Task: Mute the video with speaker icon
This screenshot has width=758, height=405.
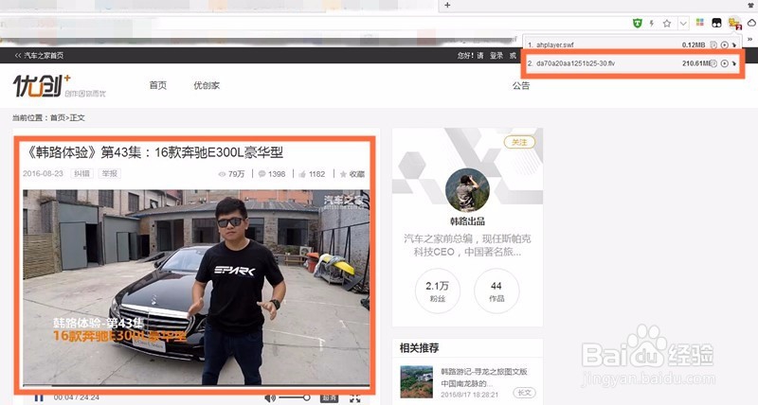Action: 270,398
